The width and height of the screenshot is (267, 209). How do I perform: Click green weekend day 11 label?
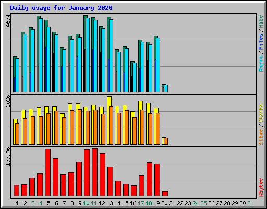pos(94,203)
